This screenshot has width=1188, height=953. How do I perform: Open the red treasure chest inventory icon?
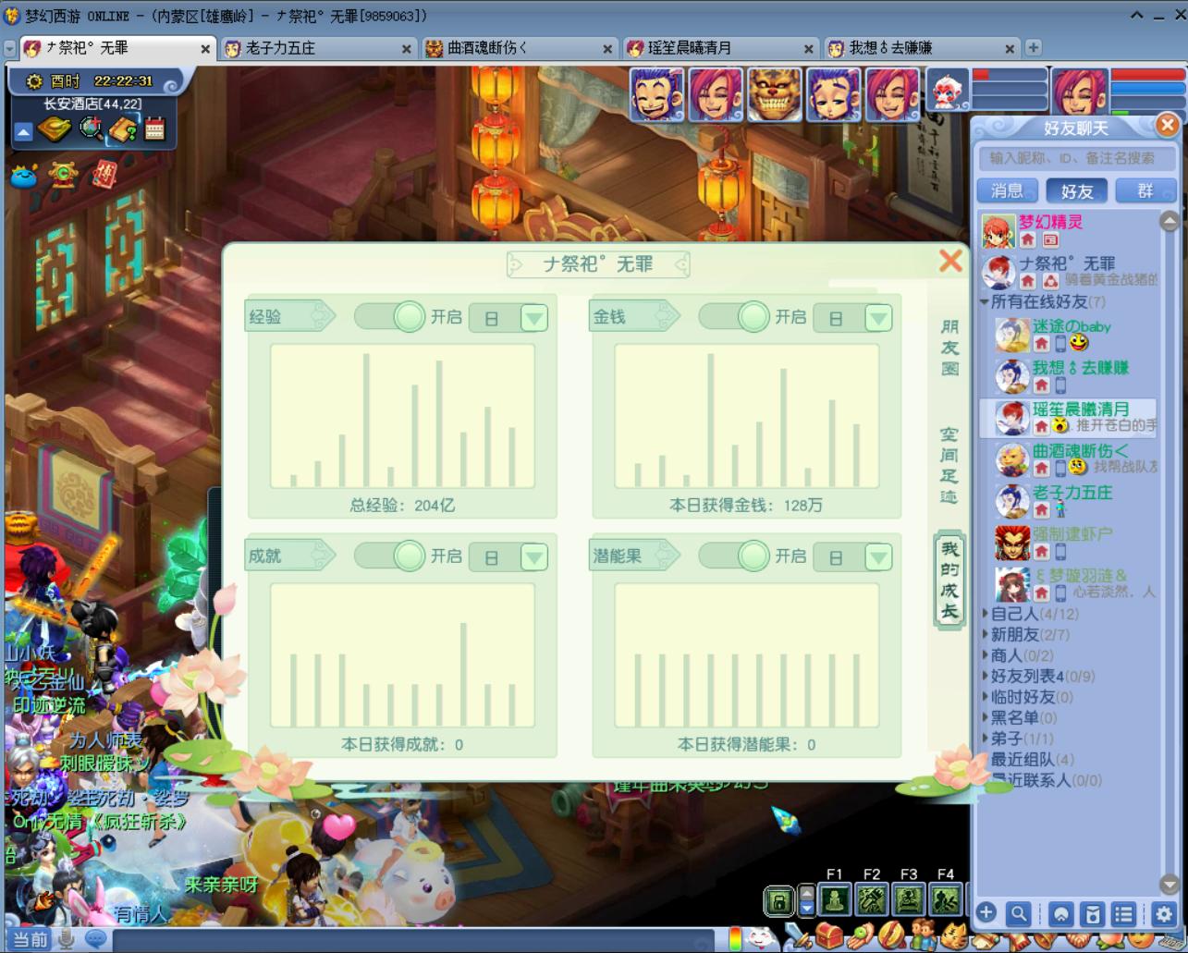(x=829, y=937)
